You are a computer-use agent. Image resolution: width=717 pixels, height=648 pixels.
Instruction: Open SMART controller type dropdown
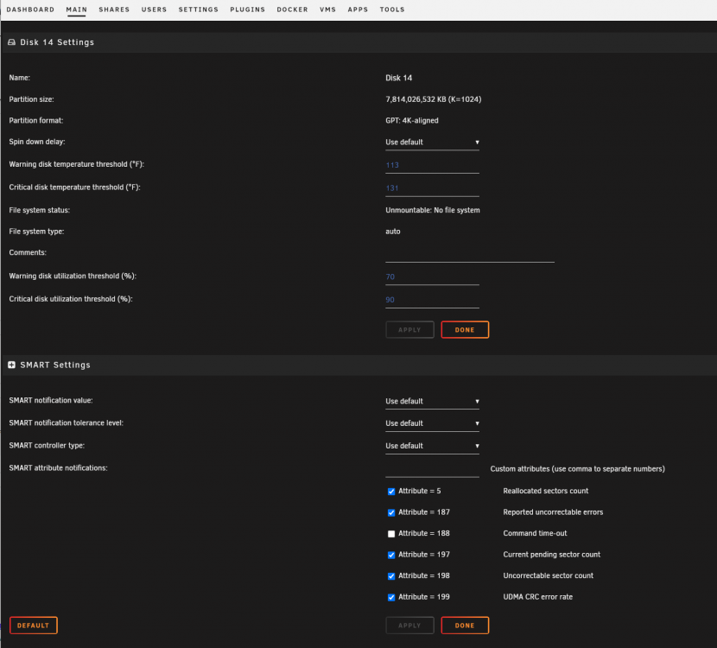(432, 446)
